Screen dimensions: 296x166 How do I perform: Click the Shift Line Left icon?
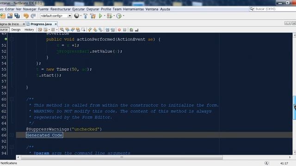107,30
